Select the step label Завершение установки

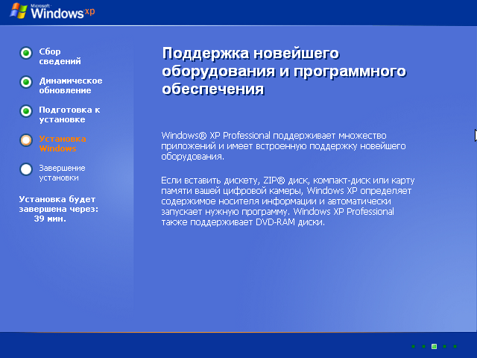coord(62,173)
